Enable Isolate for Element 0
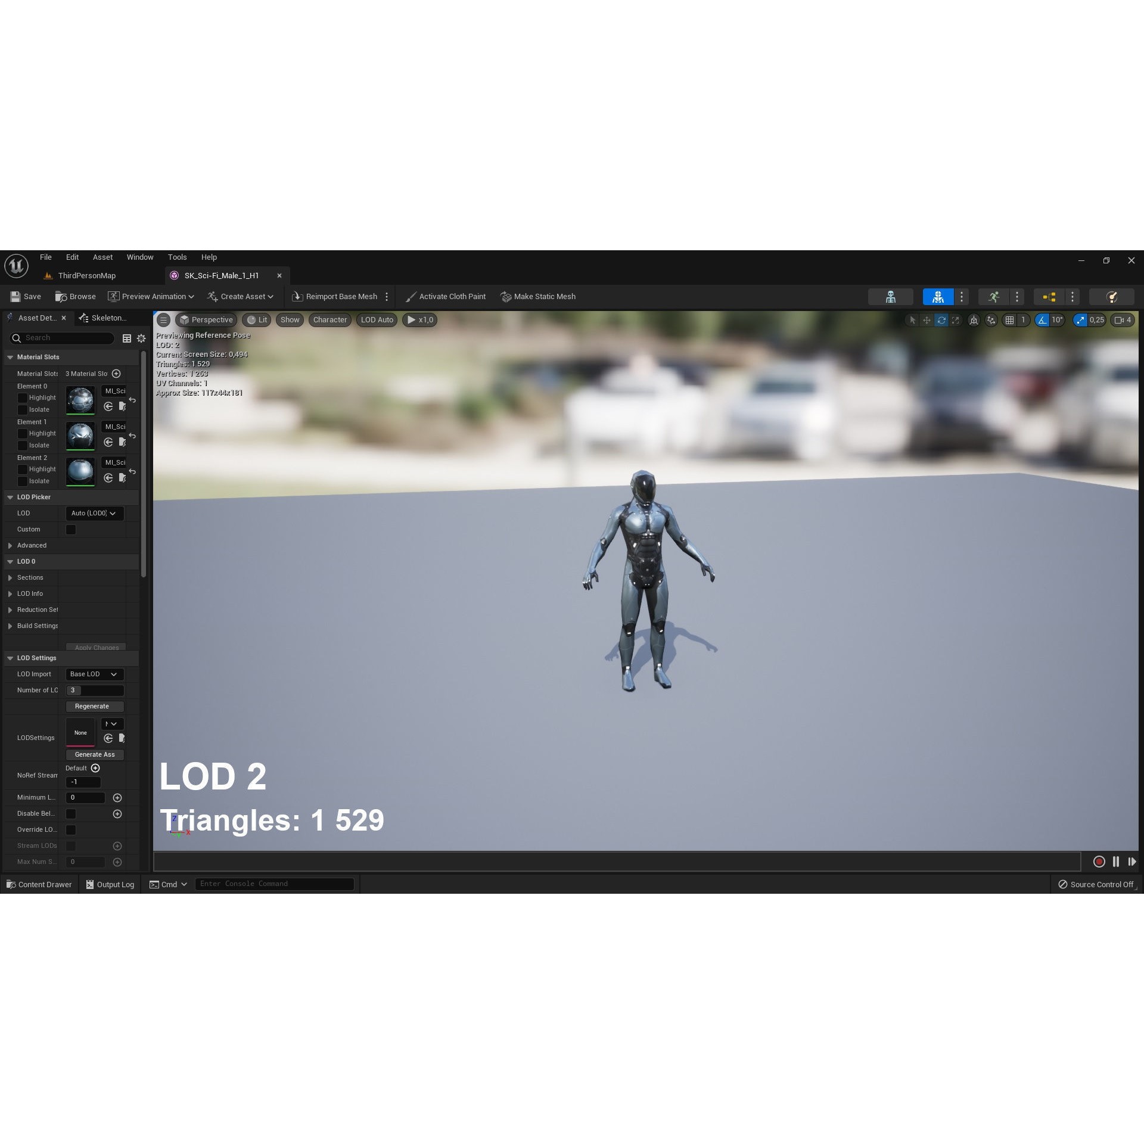 23,410
